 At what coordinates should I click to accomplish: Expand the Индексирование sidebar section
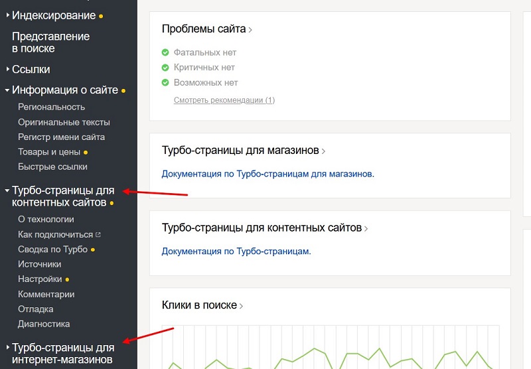click(x=54, y=15)
